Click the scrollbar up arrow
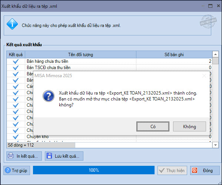222x185 pixels. click(215, 54)
